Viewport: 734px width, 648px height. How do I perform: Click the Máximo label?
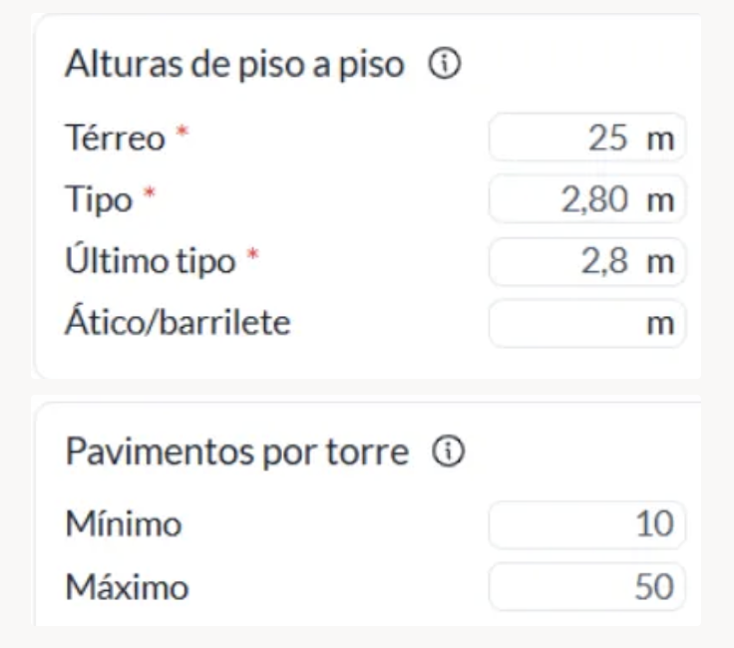pos(127,587)
